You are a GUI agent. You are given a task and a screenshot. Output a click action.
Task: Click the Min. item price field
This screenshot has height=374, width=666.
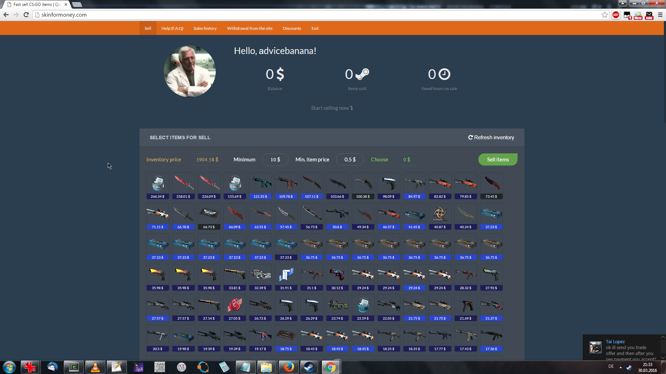click(x=350, y=160)
